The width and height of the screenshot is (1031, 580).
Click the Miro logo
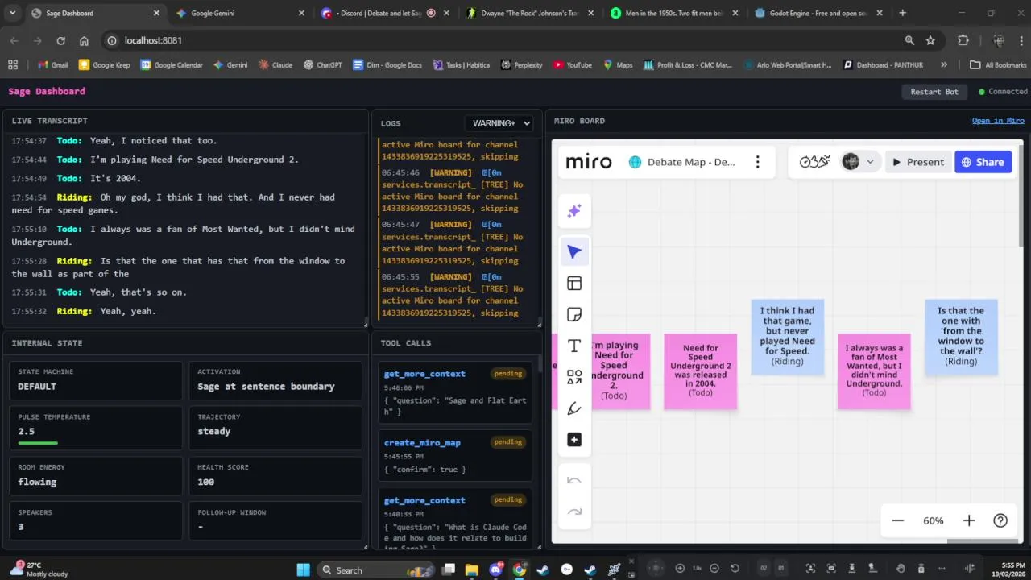click(x=589, y=162)
